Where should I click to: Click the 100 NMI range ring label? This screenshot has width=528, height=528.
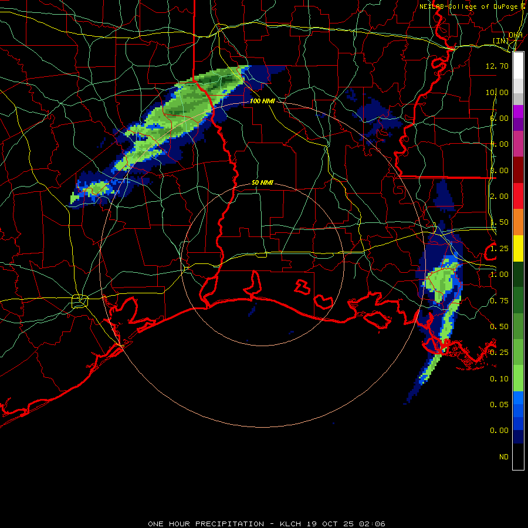pos(262,101)
